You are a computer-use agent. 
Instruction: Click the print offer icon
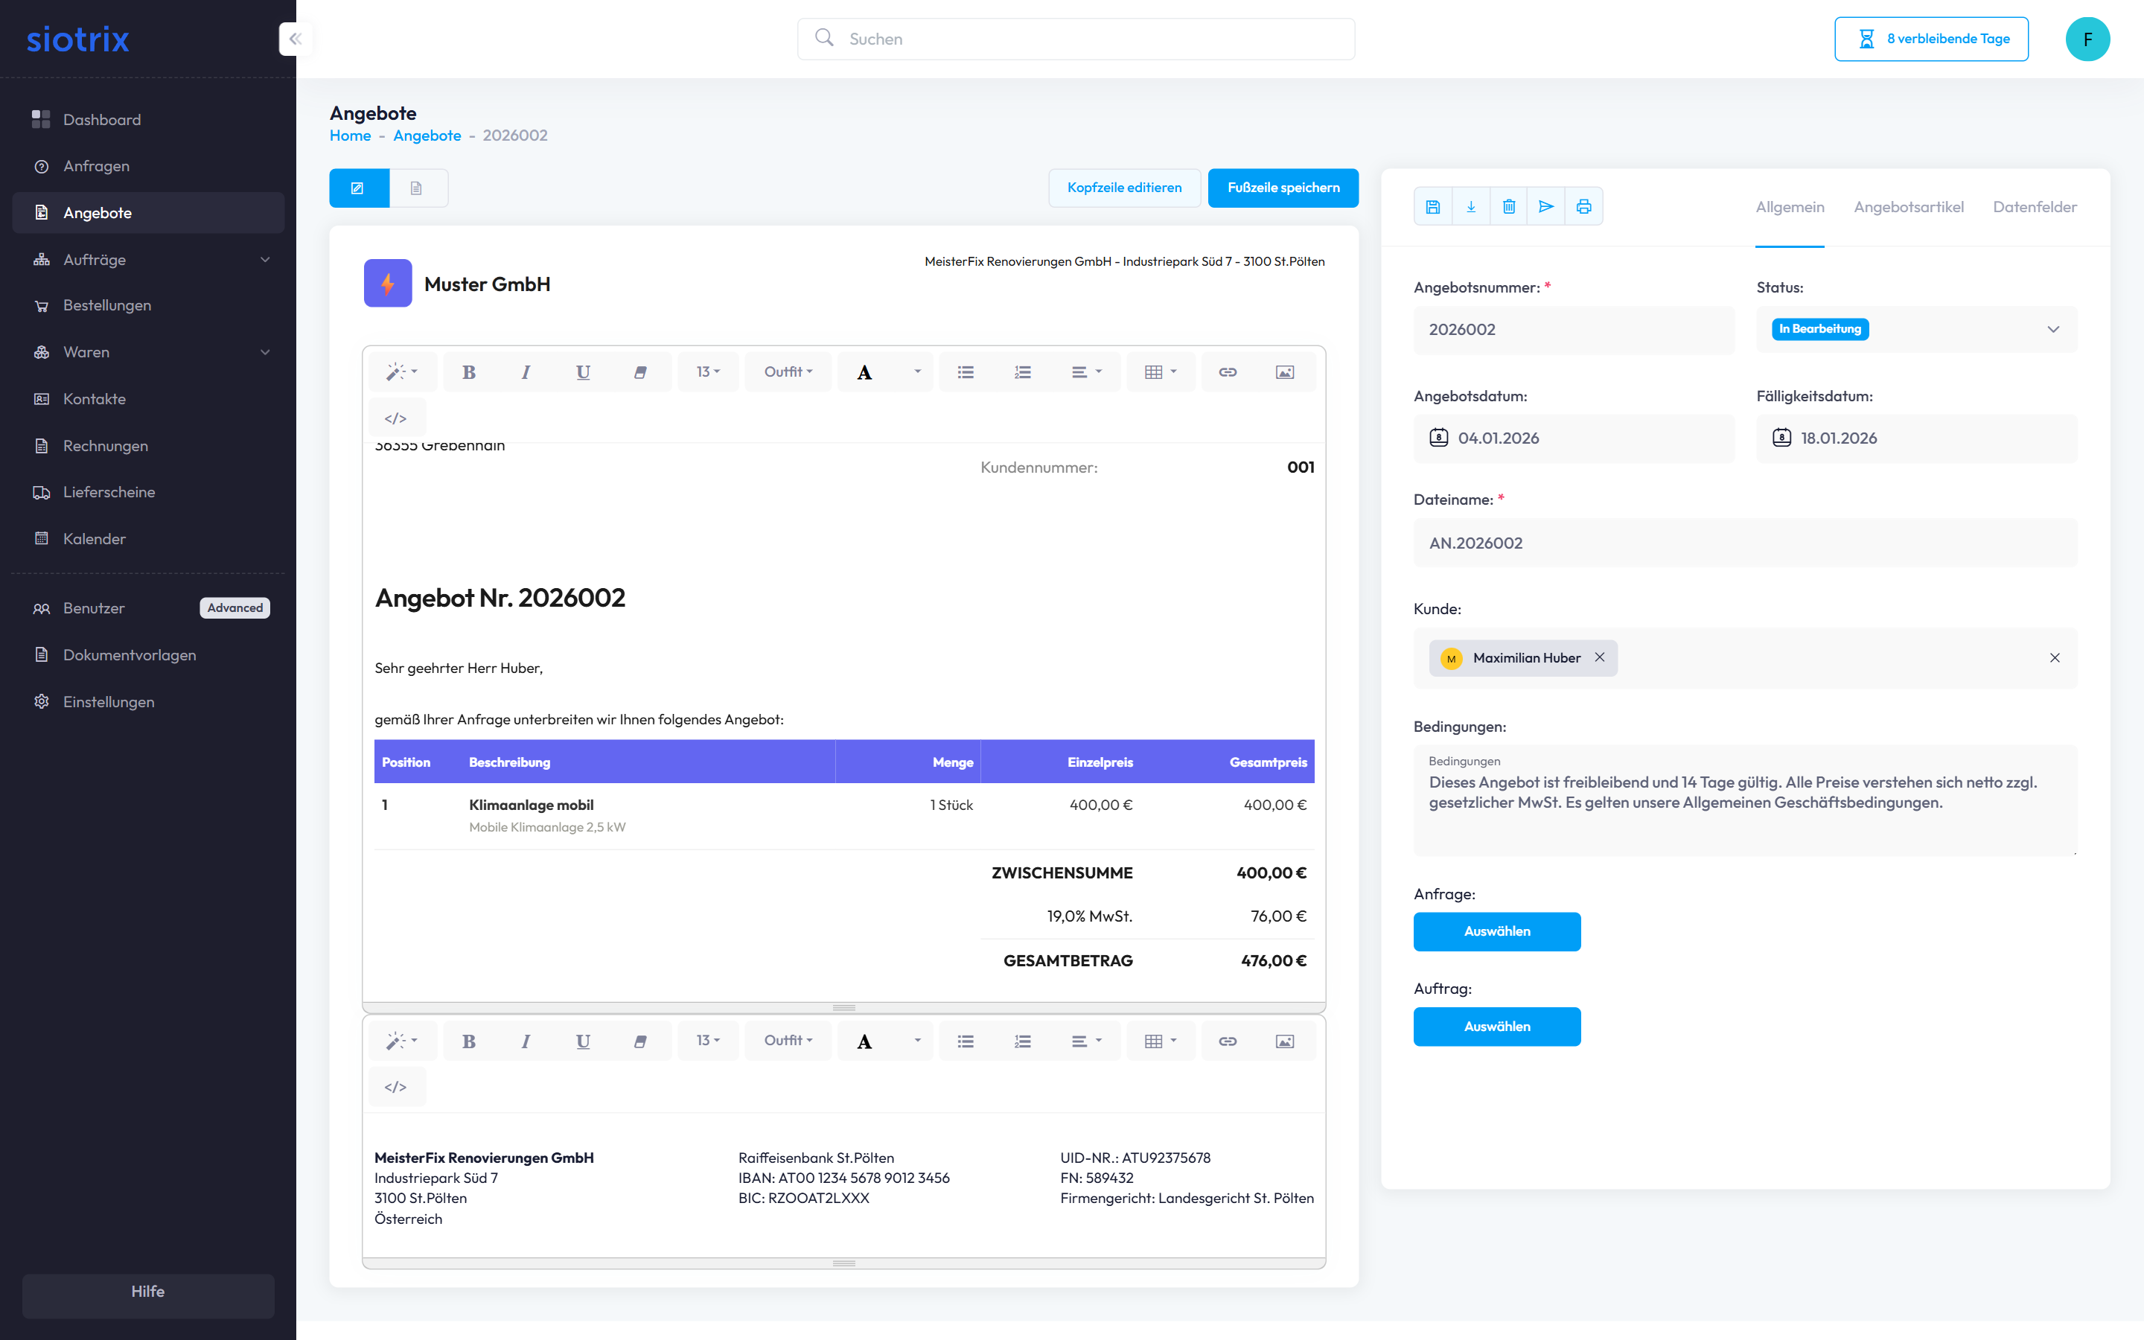1584,206
